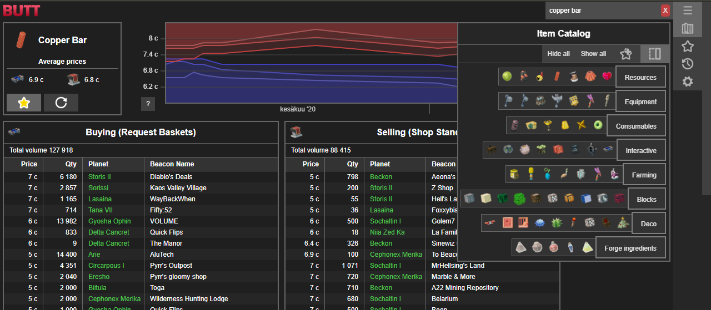Select the green ball item in Resources row
Image resolution: width=711 pixels, height=310 pixels.
point(507,76)
